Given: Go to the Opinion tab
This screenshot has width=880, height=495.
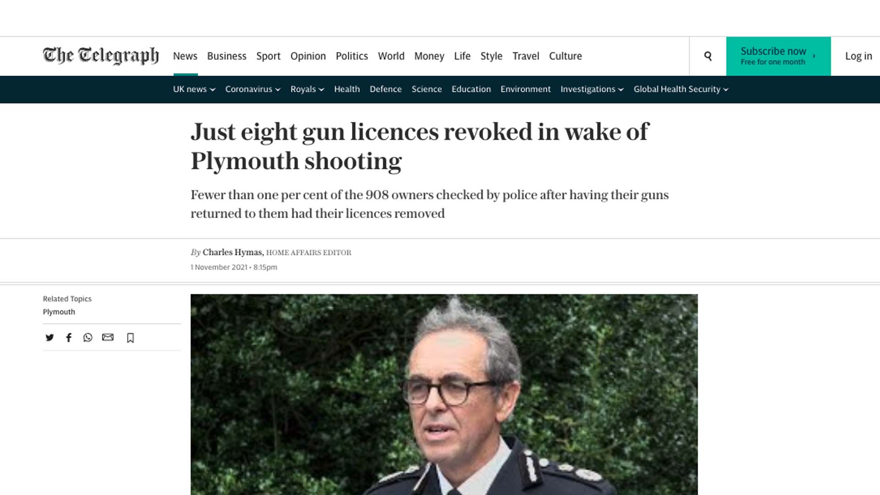Looking at the screenshot, I should [308, 56].
